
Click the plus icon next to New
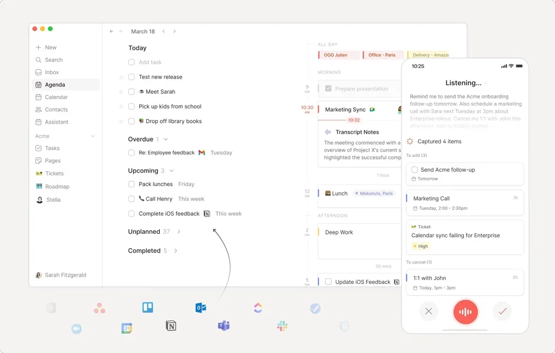(x=38, y=47)
